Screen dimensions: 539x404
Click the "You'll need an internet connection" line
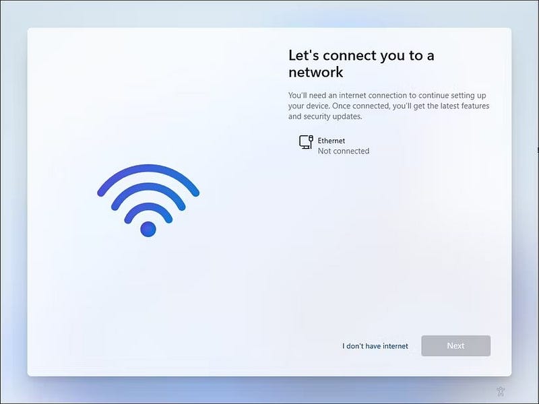point(387,95)
